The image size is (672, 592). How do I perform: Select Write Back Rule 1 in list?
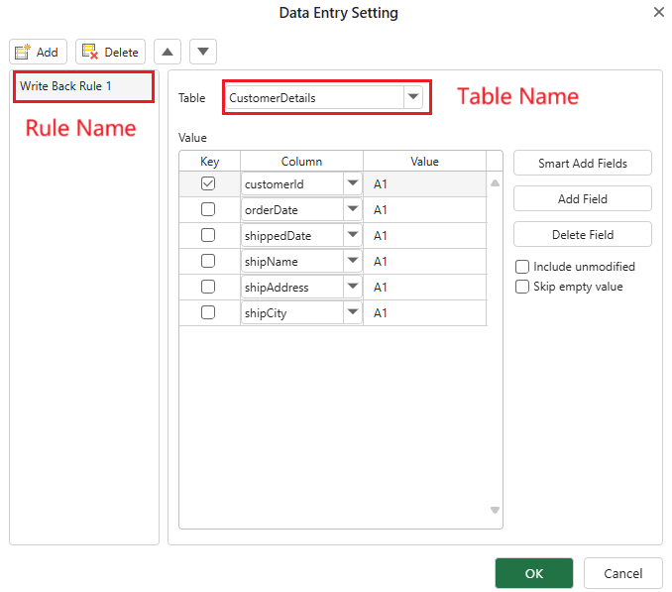83,86
